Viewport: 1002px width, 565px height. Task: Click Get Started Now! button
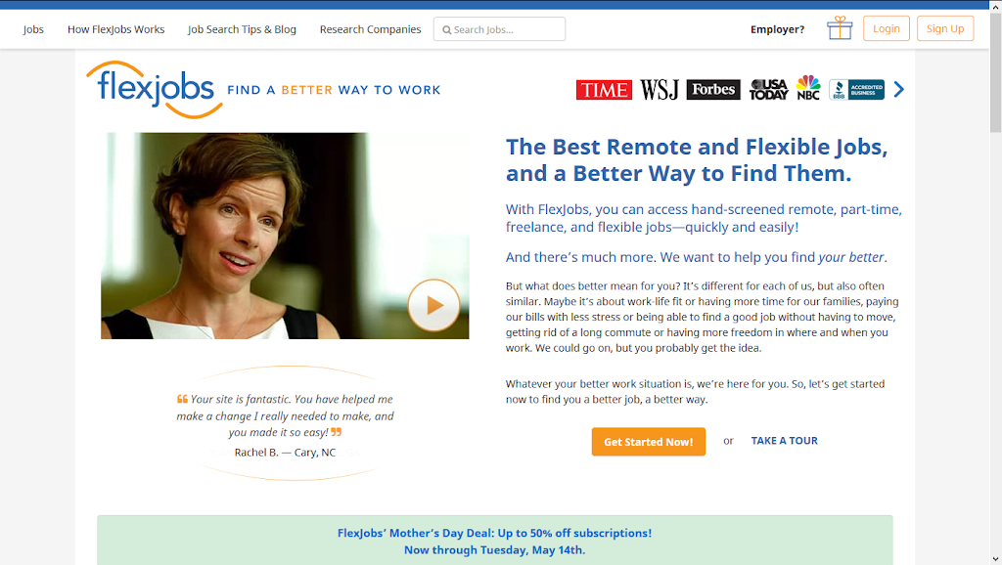coord(649,442)
